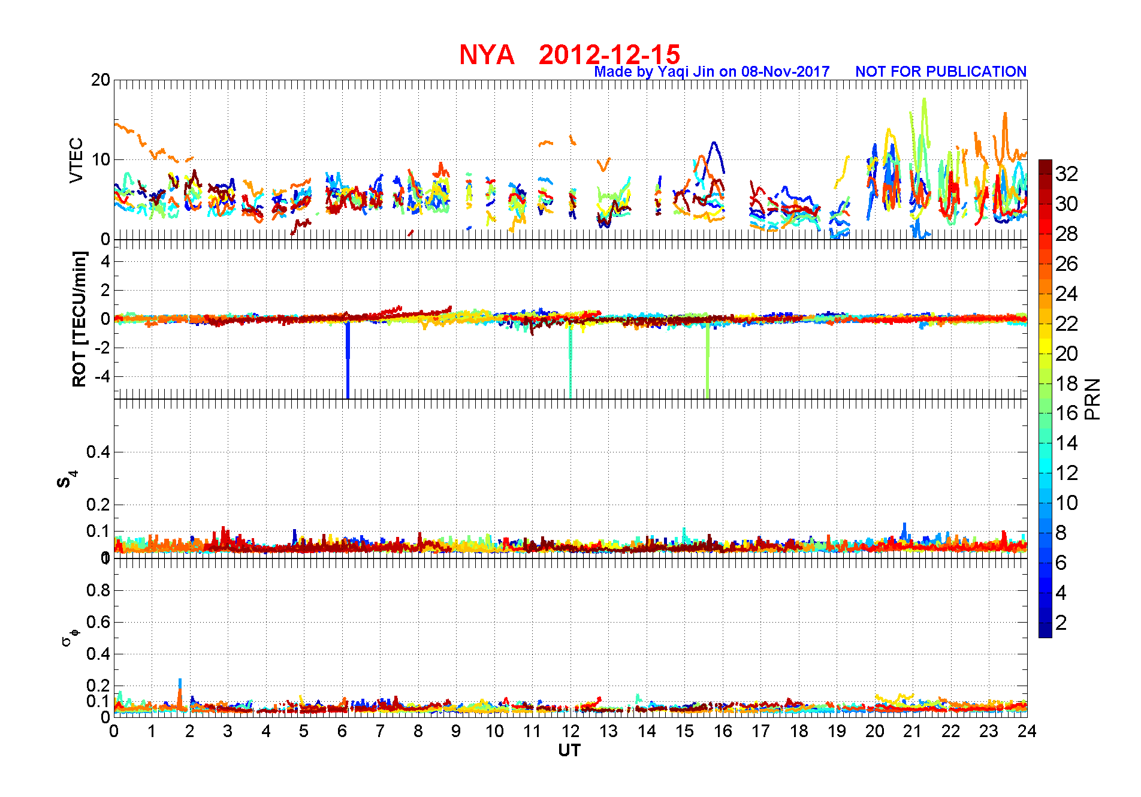Click the 'NOT FOR PUBLICATION' text
Image resolution: width=1141 pixels, height=797 pixels.
tap(941, 72)
